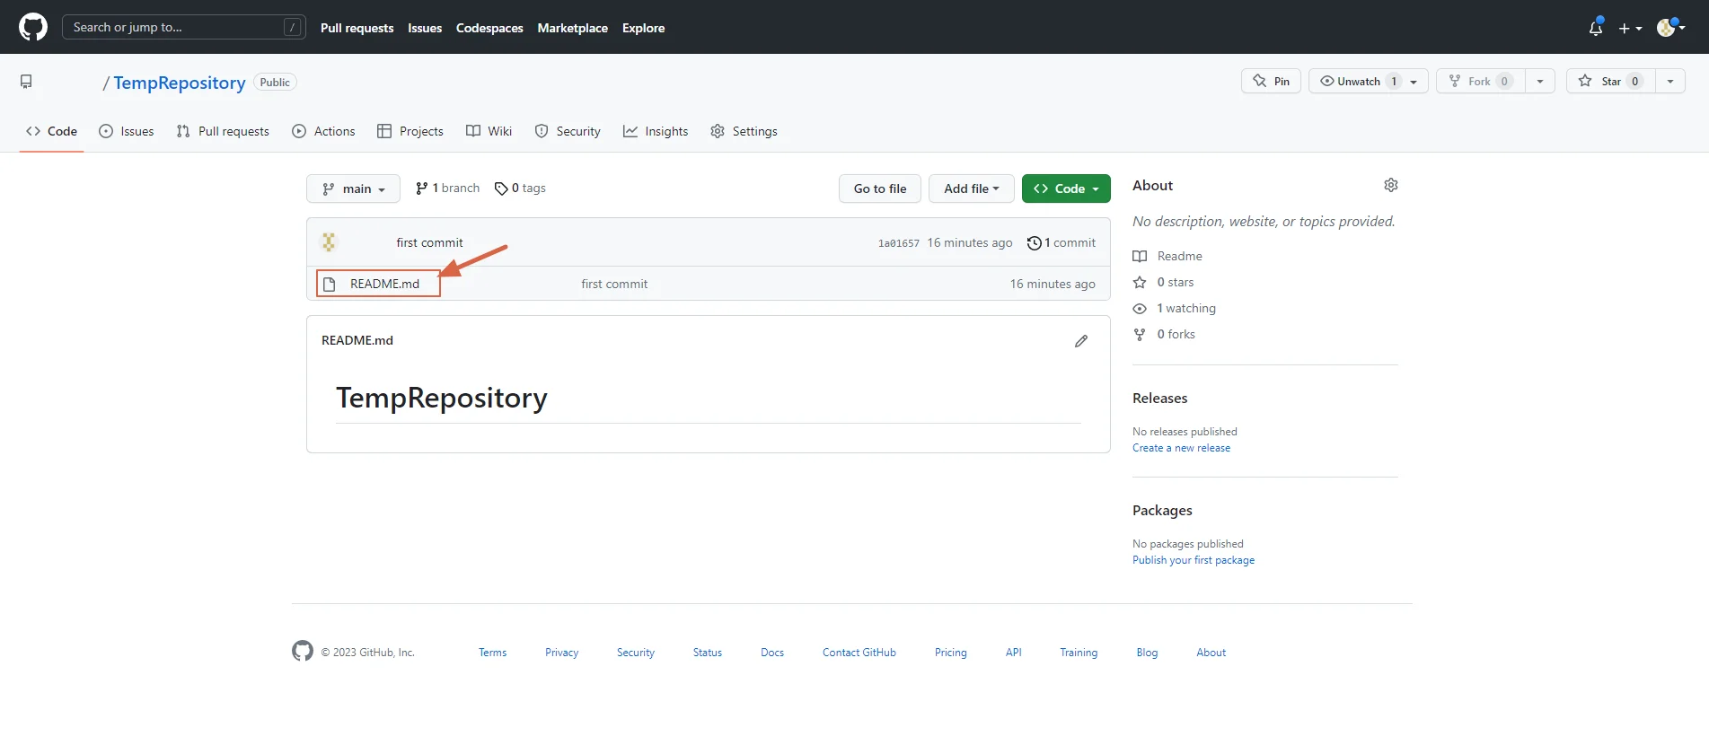This screenshot has width=1709, height=754.
Task: Open 0 forks link in About
Action: pos(1164,334)
